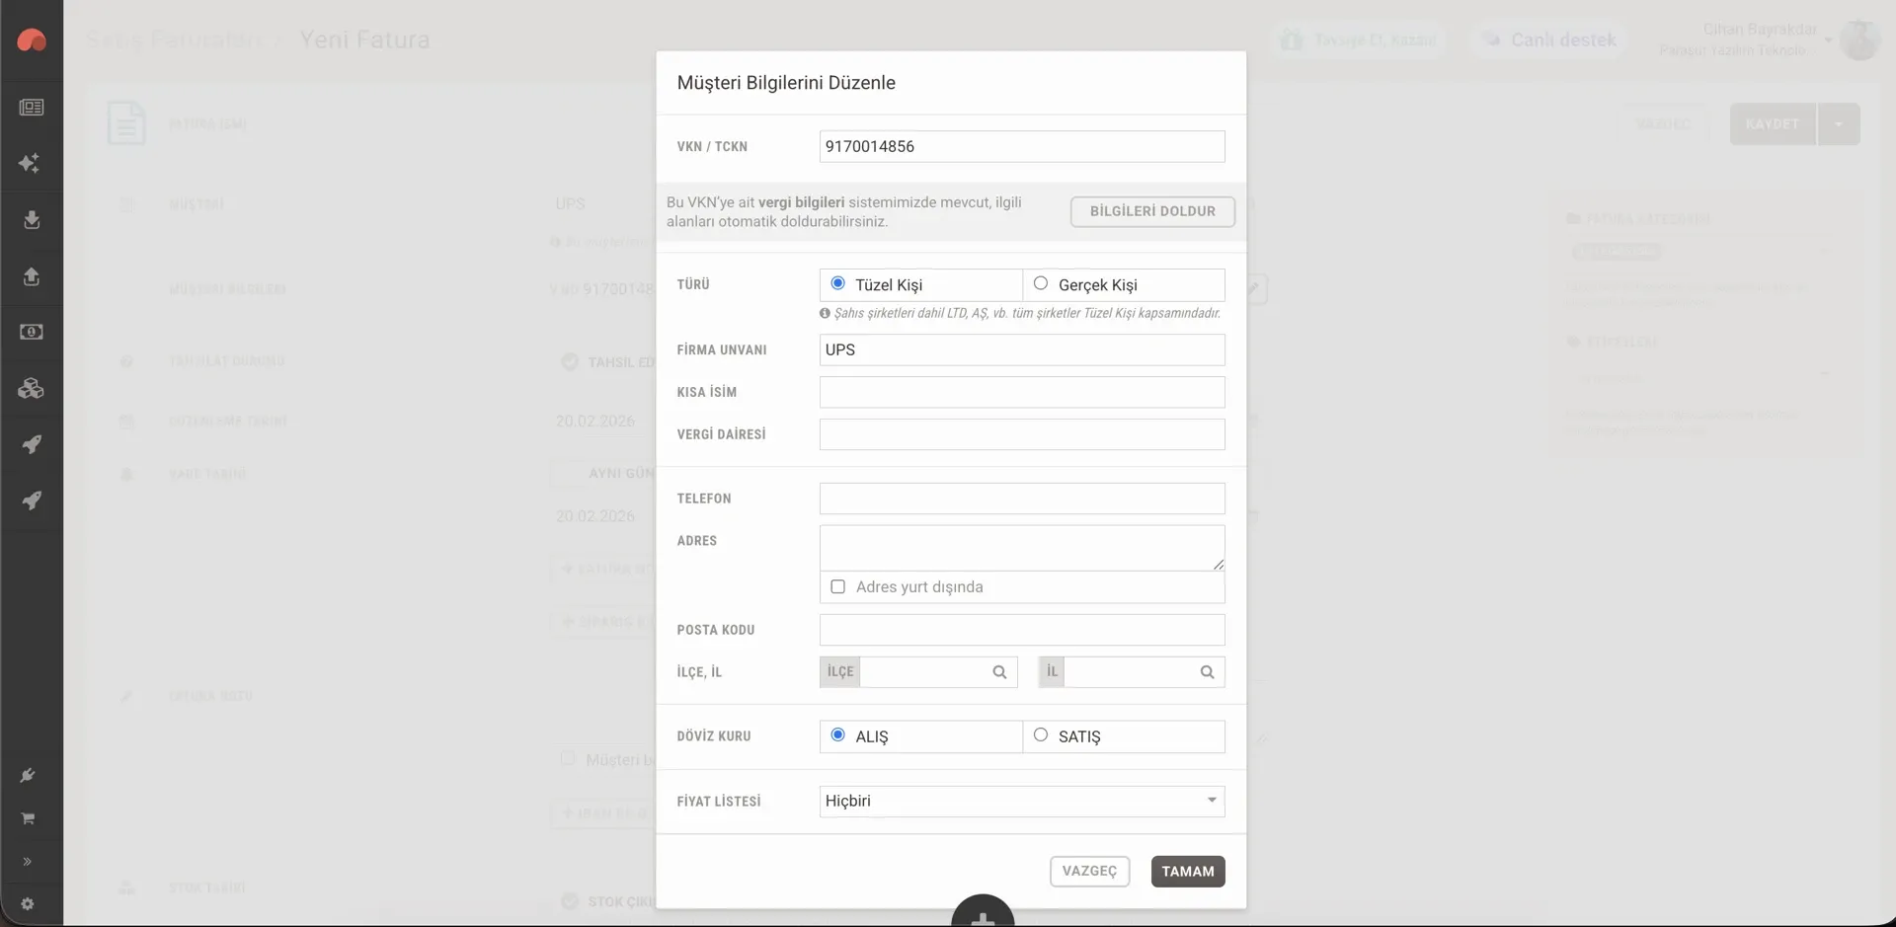Click the plug integrations sidebar icon

coord(28,775)
